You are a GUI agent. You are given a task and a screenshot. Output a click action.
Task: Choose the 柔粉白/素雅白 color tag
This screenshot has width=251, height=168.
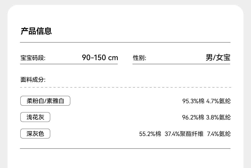(45, 101)
